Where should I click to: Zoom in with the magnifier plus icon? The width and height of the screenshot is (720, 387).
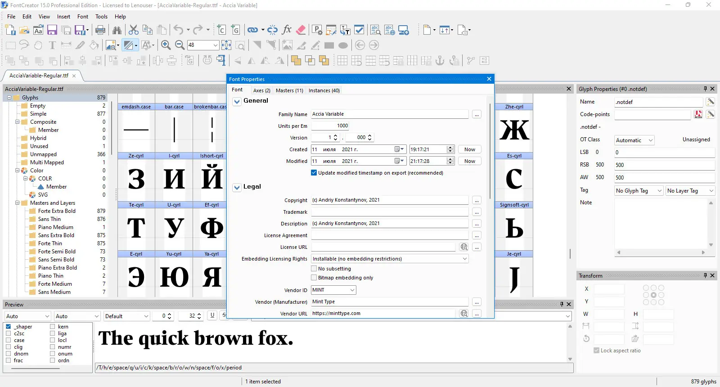pyautogui.click(x=166, y=45)
